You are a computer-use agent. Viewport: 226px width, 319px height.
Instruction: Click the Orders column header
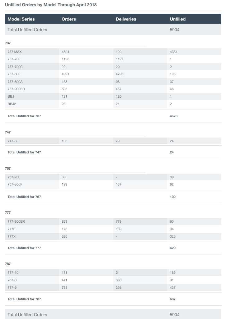click(x=68, y=19)
